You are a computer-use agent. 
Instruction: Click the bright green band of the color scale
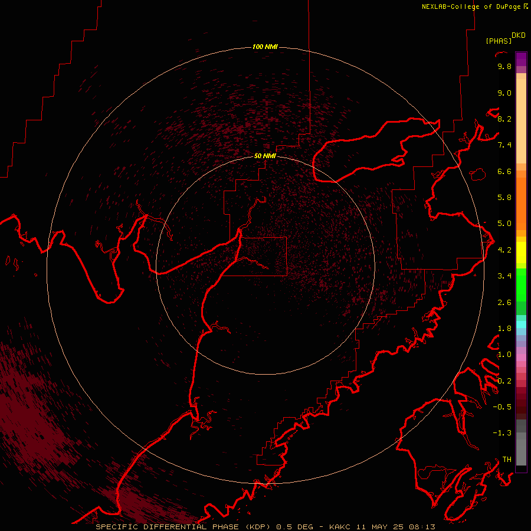[521, 285]
